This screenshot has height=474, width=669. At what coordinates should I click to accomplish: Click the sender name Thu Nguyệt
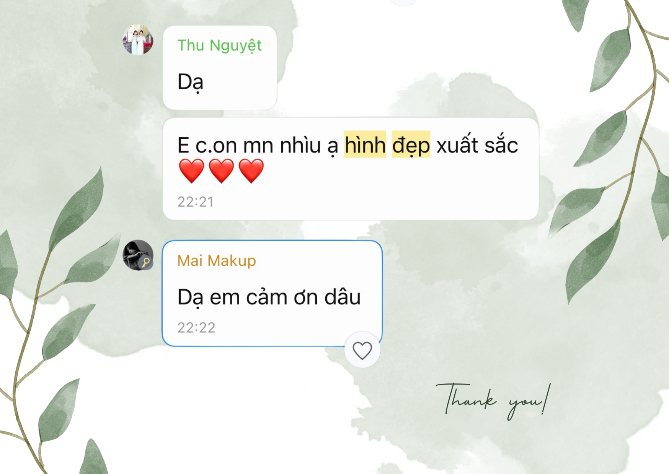219,46
